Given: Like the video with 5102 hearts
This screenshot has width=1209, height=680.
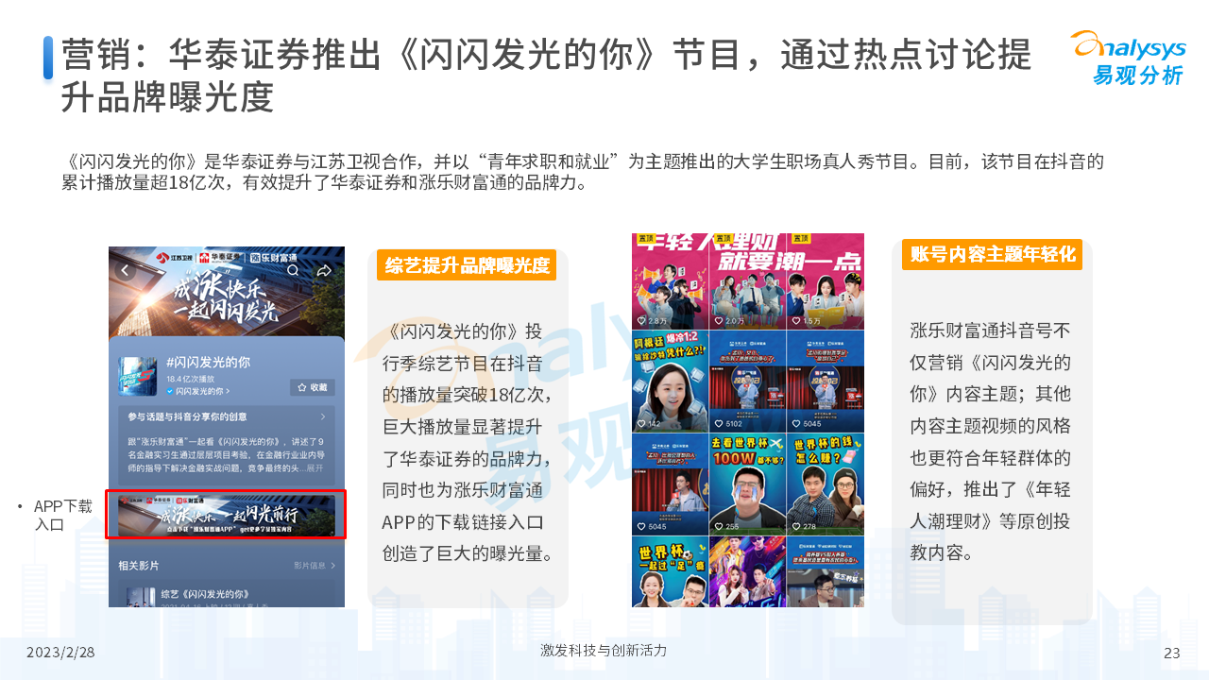Looking at the screenshot, I should point(718,424).
